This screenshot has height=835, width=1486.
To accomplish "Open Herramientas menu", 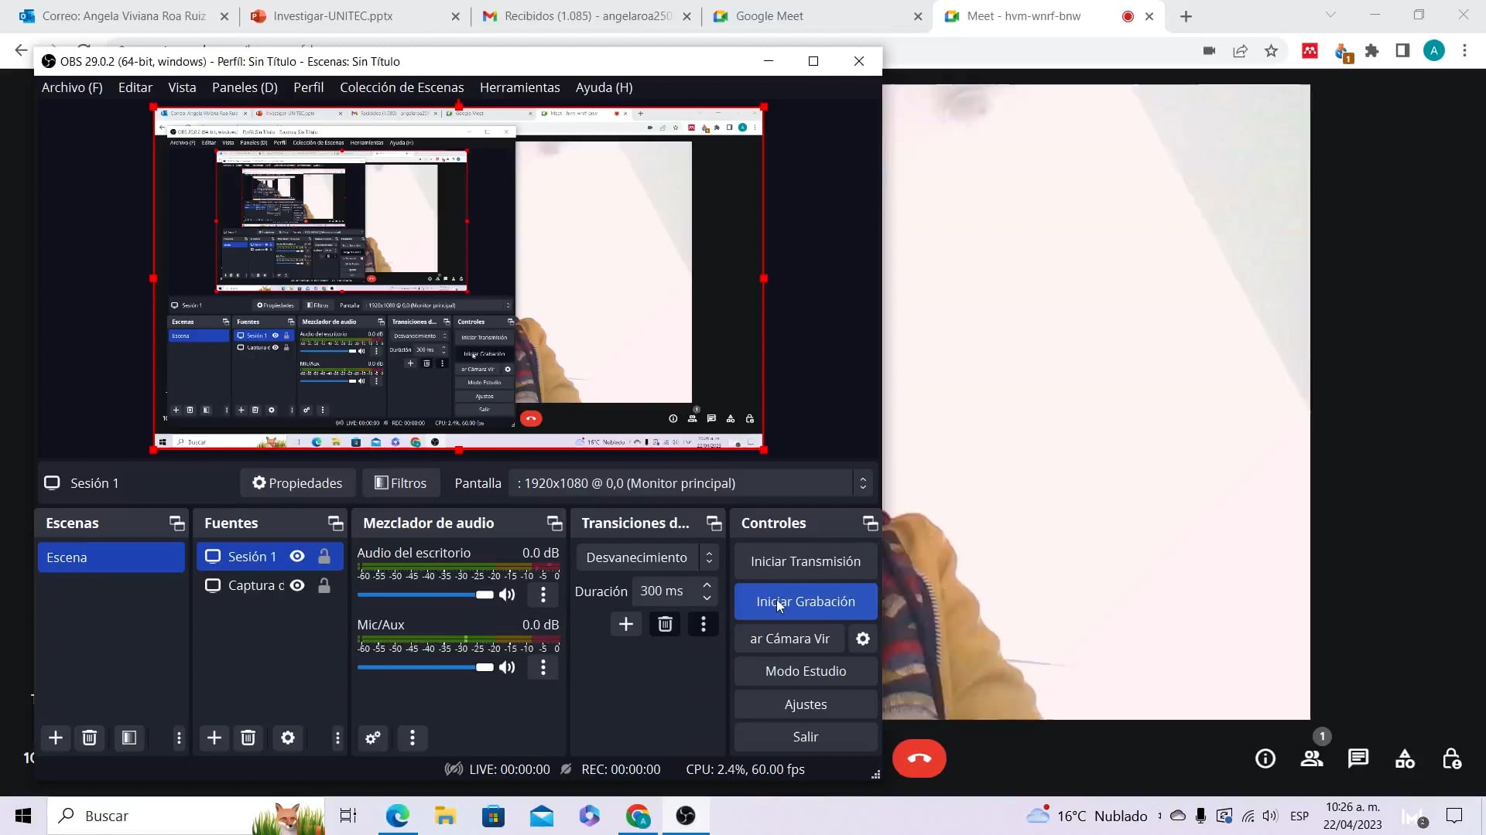I will pos(520,87).
